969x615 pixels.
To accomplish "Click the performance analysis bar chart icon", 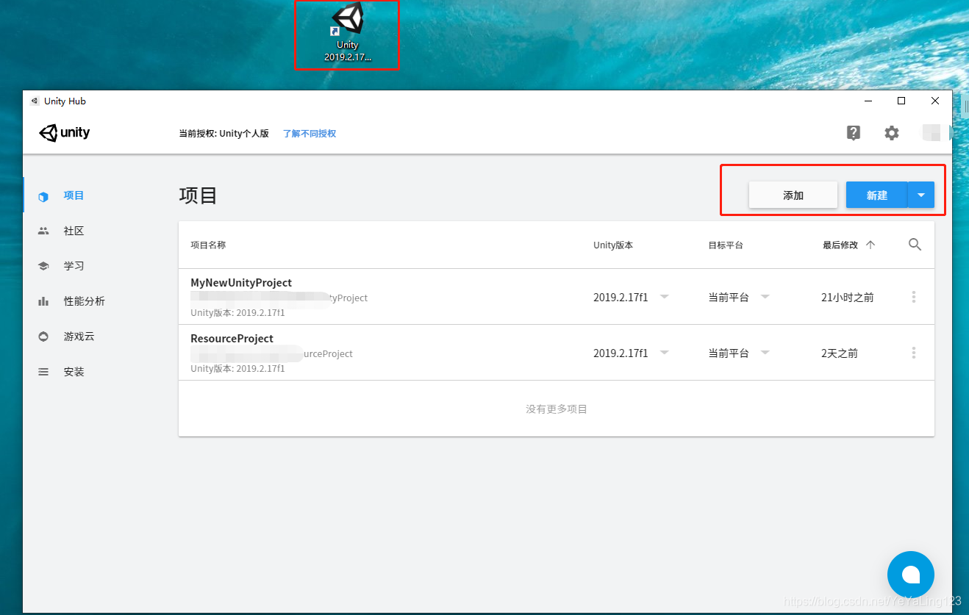I will pos(43,301).
